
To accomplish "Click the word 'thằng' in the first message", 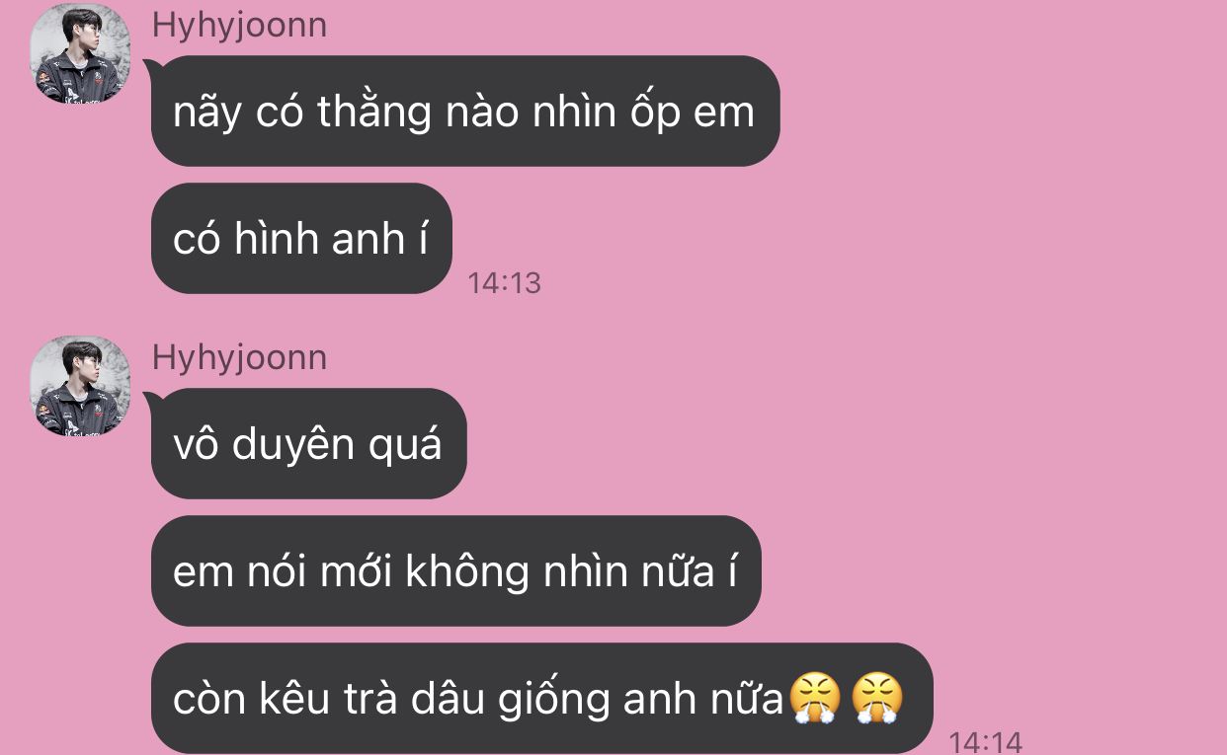I will click(x=374, y=113).
